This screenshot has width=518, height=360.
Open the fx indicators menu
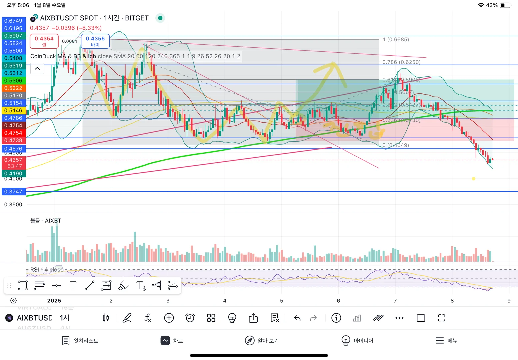148,318
